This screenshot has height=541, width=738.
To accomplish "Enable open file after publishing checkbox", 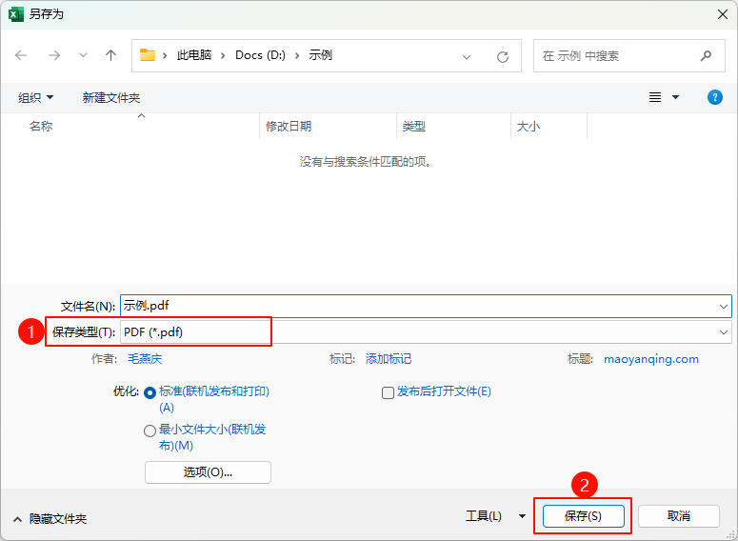I will (x=388, y=392).
